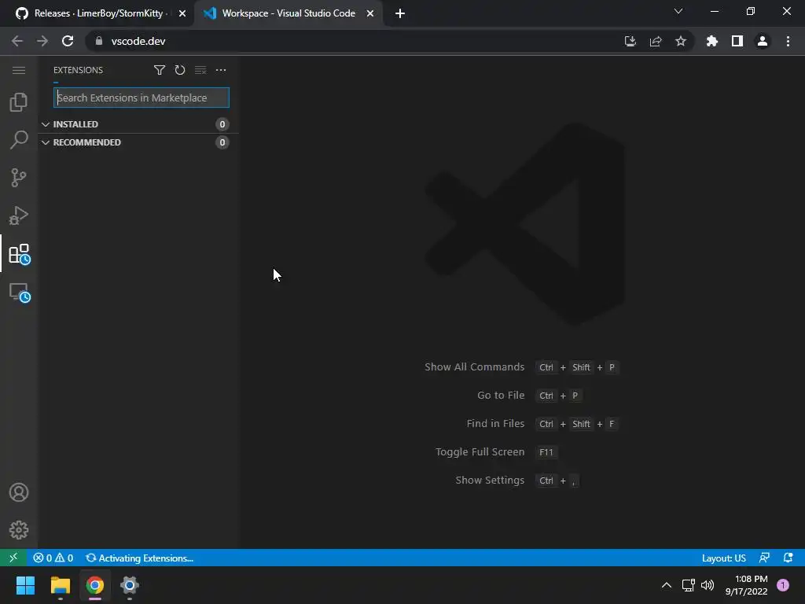Collapse the RECOMMENDED section
Screen dimensions: 805x604
tap(138, 142)
